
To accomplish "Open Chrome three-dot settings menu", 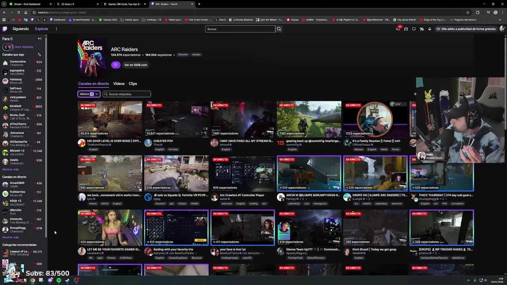I will click(503, 12).
